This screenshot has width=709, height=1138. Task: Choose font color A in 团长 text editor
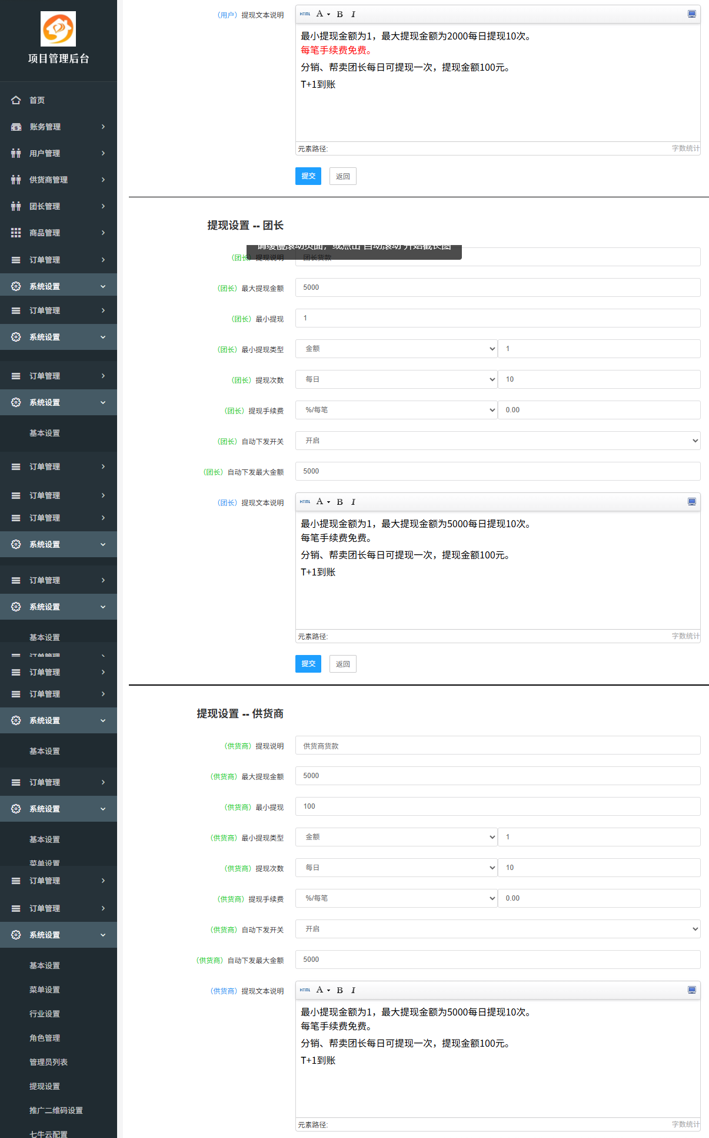tap(320, 502)
